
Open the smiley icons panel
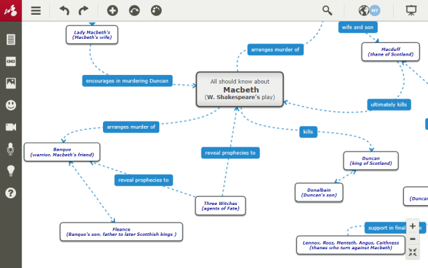(x=11, y=105)
